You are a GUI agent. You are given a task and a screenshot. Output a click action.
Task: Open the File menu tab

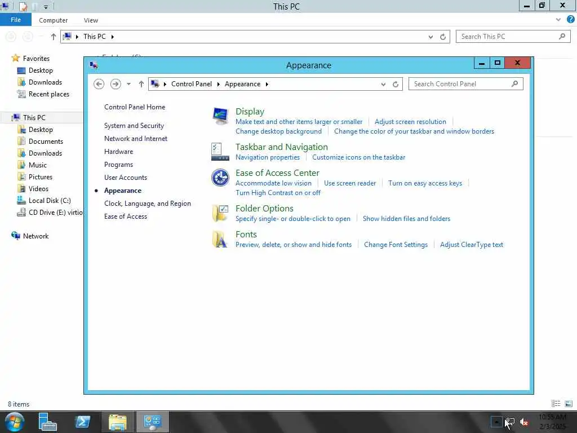tap(16, 20)
